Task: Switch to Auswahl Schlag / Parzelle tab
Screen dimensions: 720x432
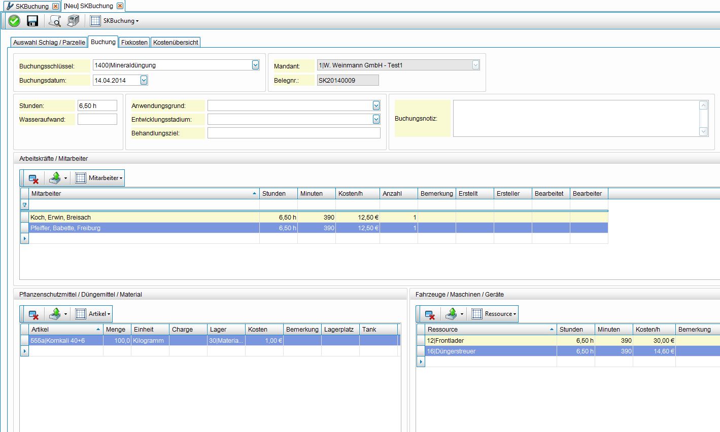Action: pos(49,43)
